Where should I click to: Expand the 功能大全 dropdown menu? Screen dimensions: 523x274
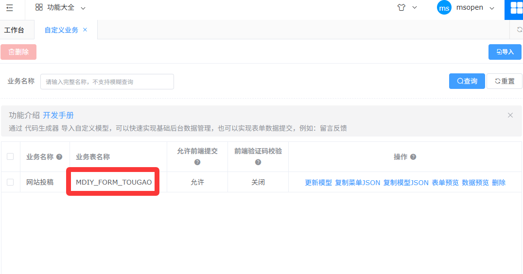click(x=83, y=8)
